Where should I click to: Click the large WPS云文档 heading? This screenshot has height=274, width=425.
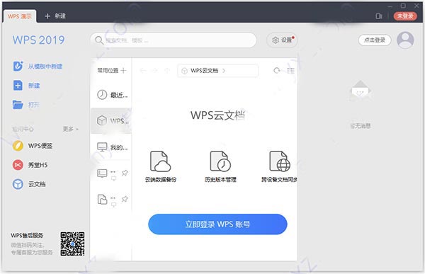(217, 115)
